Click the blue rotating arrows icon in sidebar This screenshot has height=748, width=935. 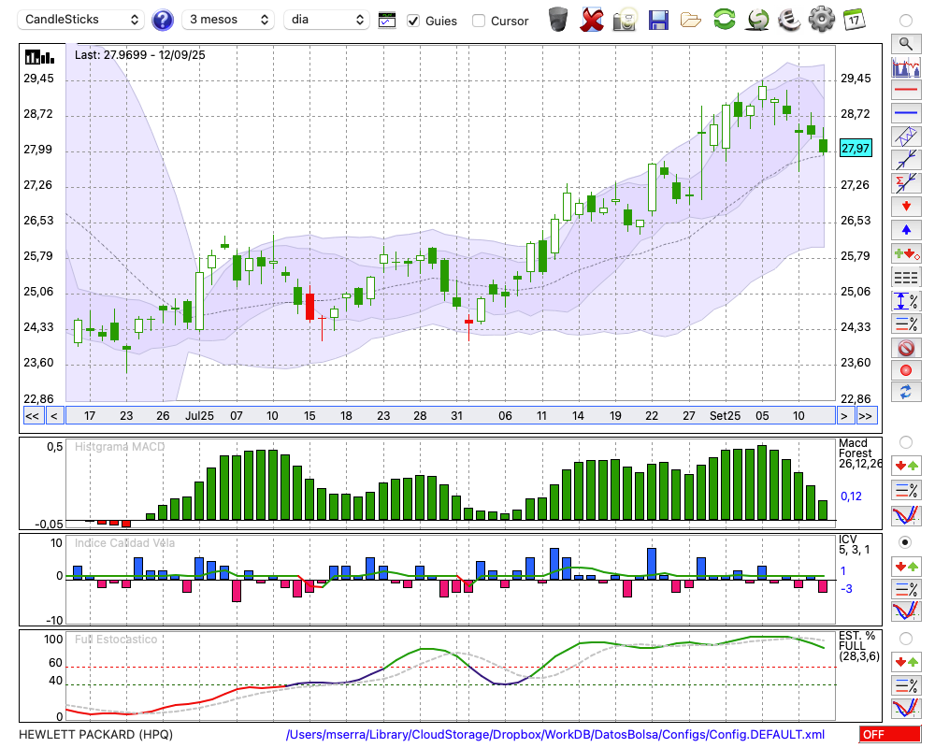click(x=906, y=392)
